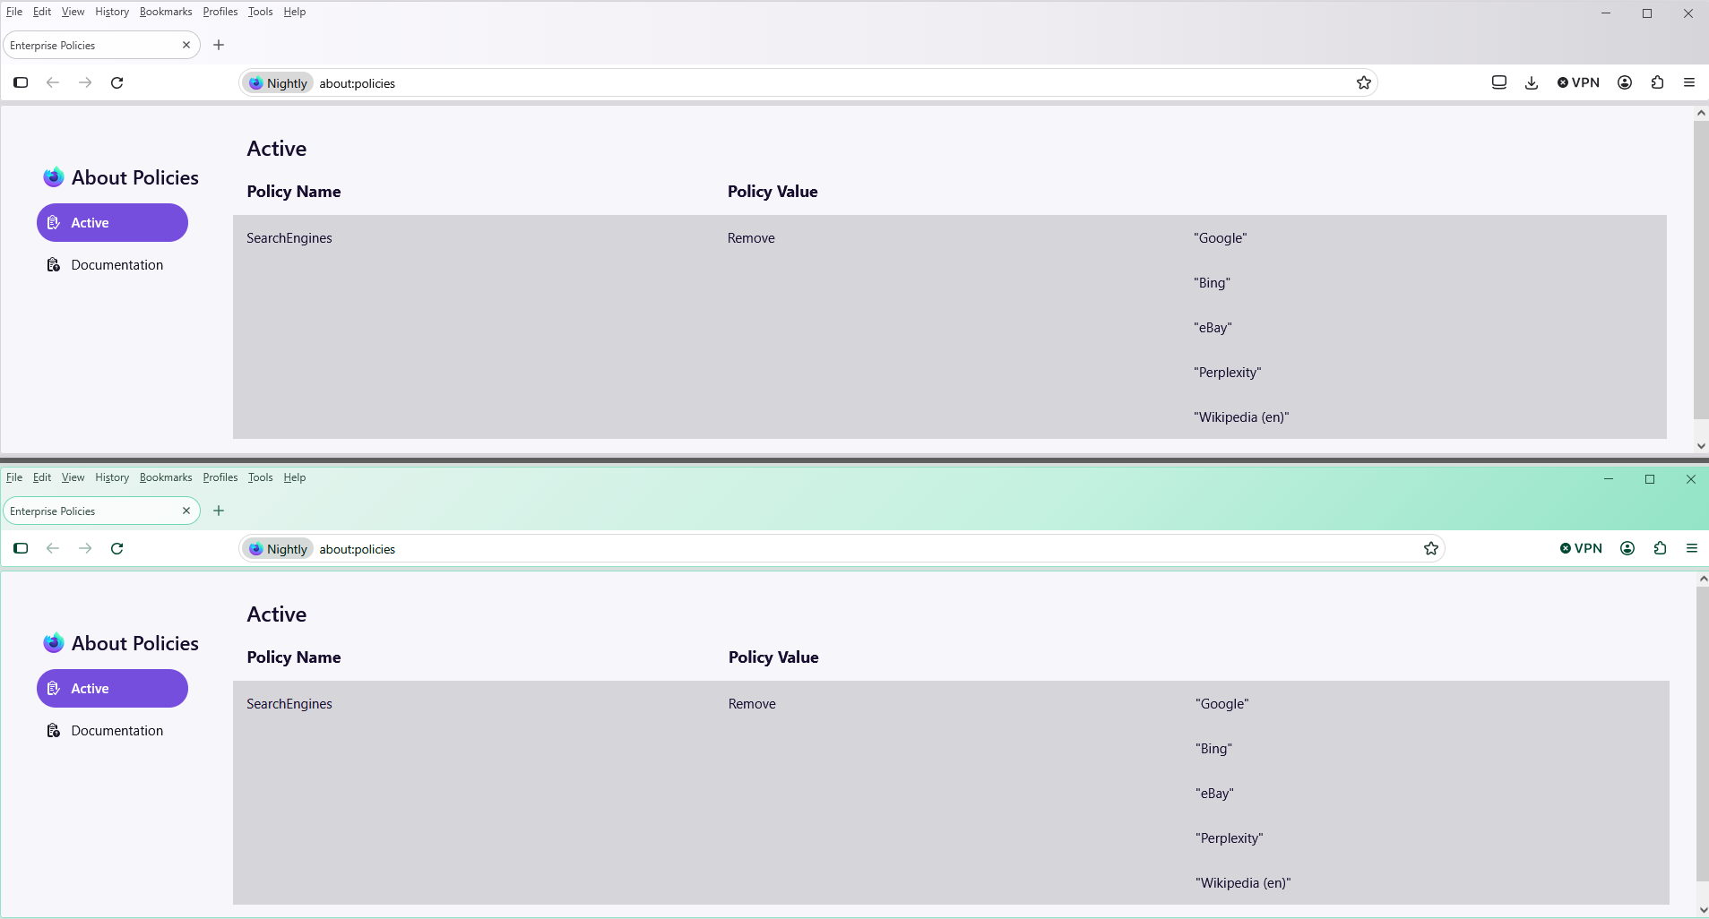Click the downloads icon in the top window toolbar

click(1532, 82)
